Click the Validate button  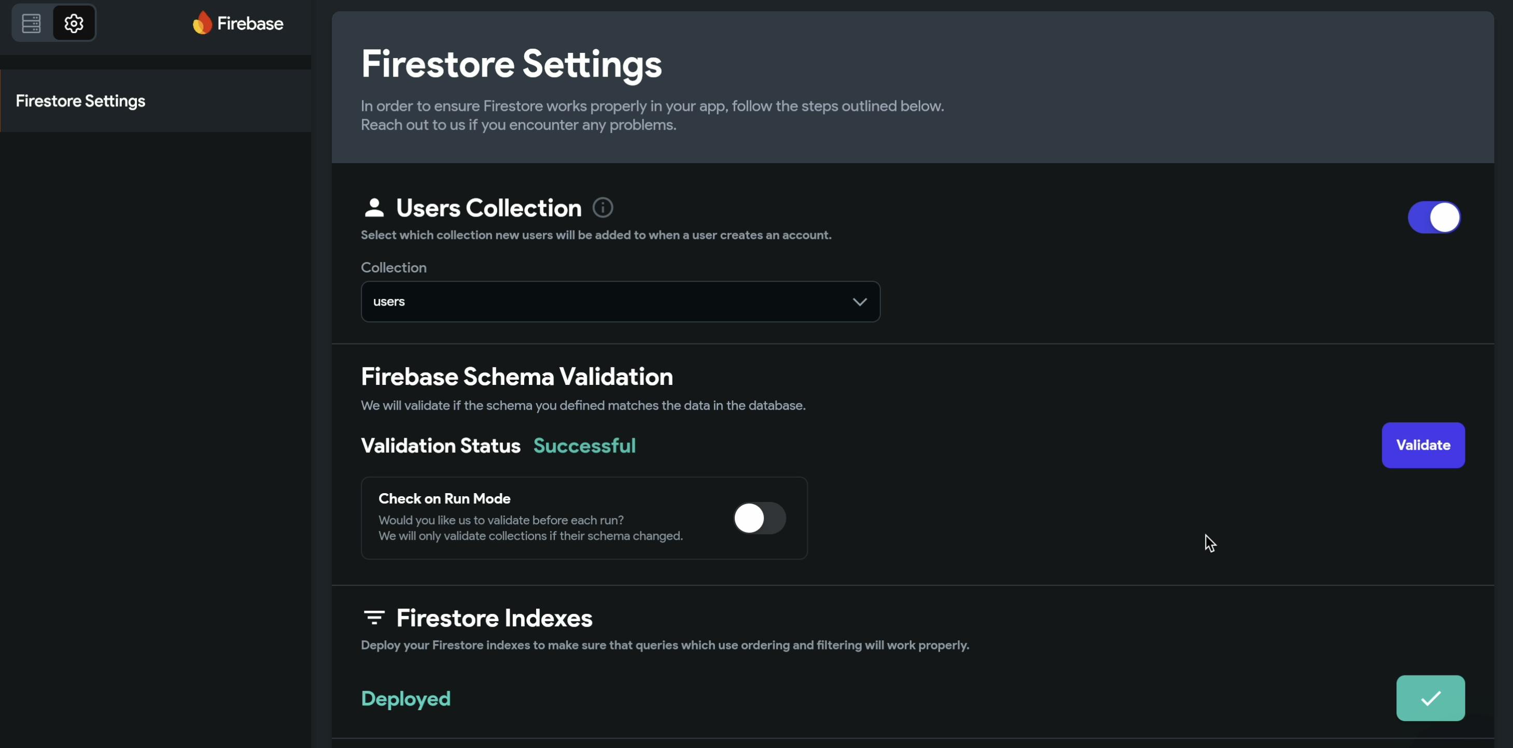(1423, 445)
